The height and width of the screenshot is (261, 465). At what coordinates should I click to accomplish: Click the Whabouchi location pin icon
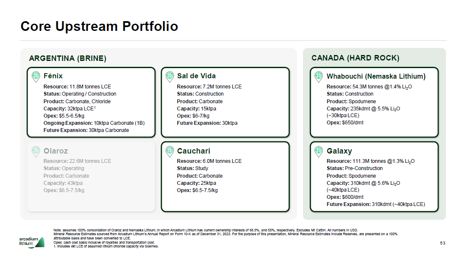(318, 77)
